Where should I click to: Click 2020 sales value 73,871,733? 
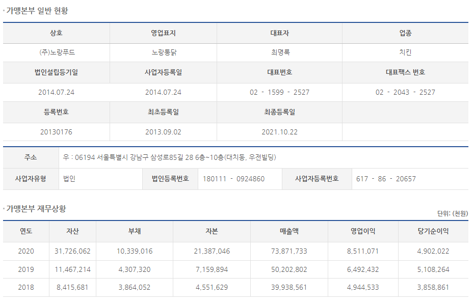[289, 251]
